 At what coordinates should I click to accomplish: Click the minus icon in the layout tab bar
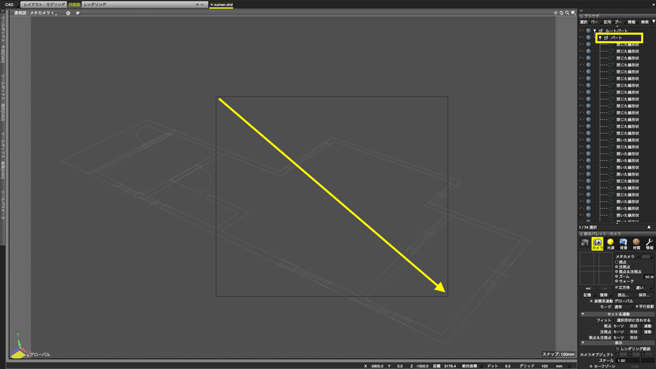tap(202, 5)
